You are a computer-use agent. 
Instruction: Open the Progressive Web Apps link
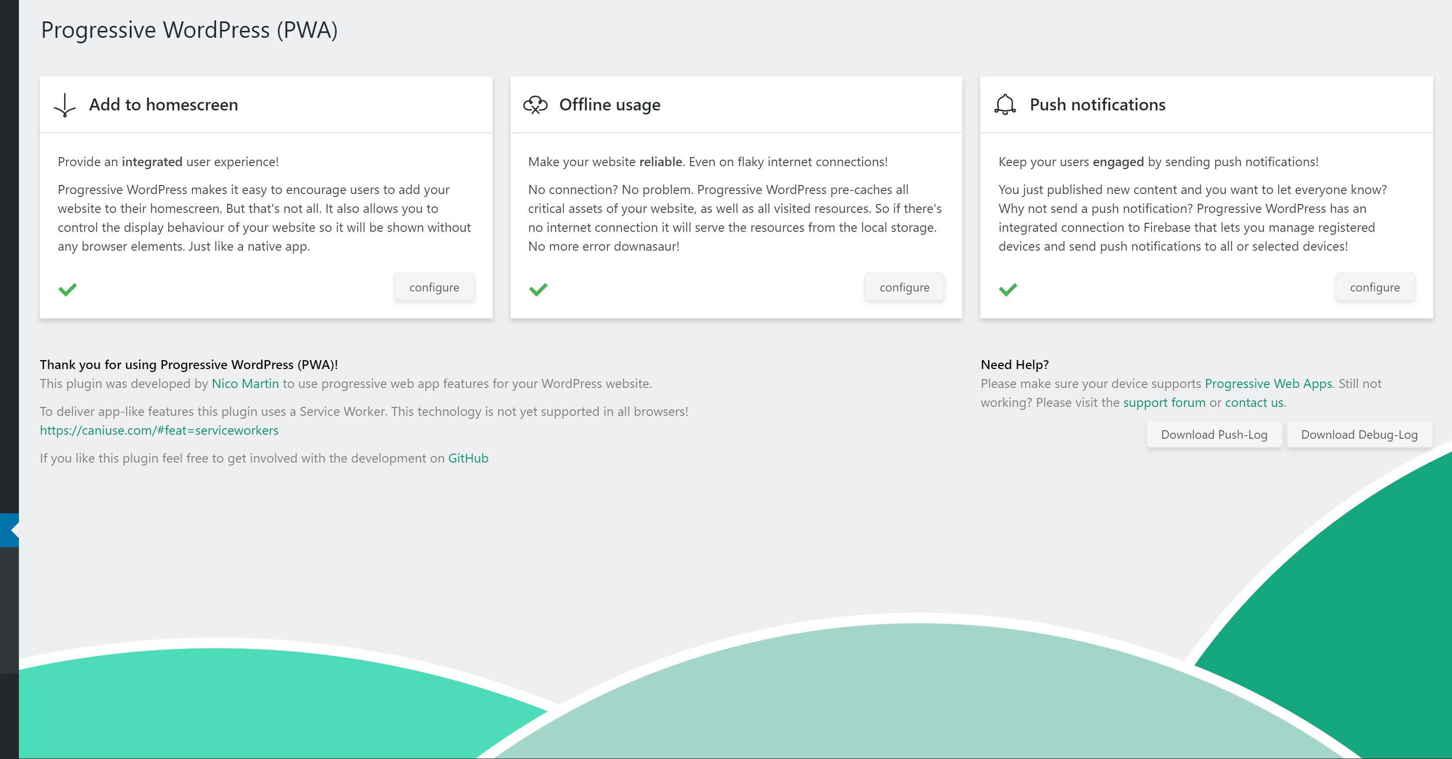tap(1268, 383)
